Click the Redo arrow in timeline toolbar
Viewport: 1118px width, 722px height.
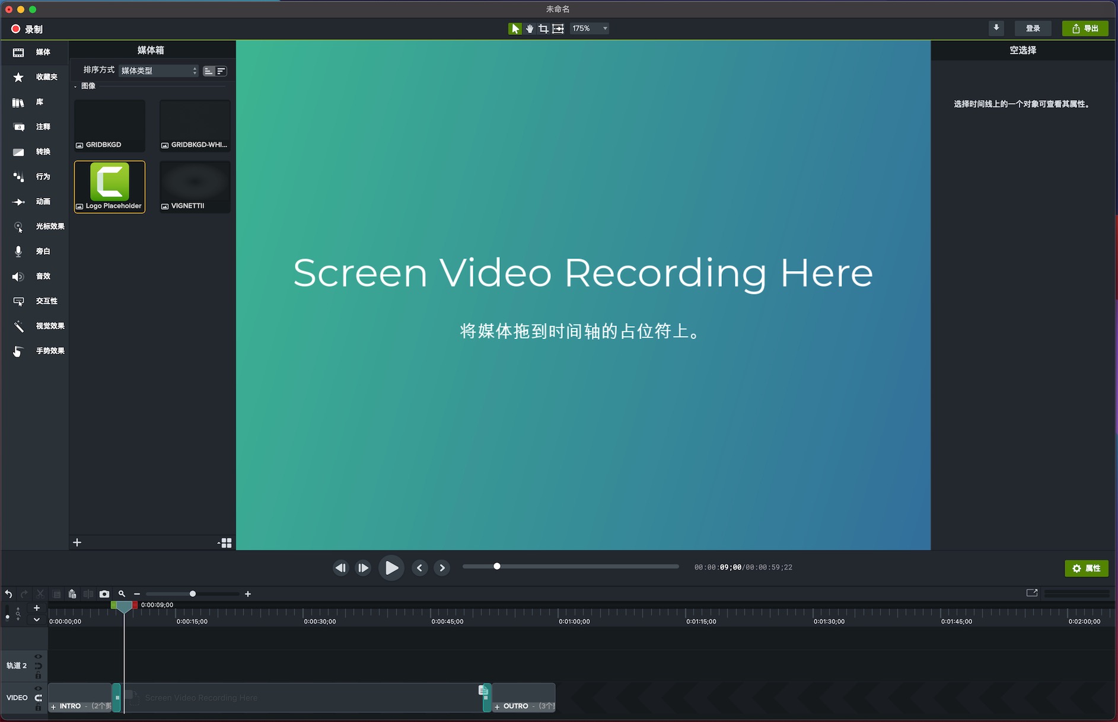tap(24, 594)
